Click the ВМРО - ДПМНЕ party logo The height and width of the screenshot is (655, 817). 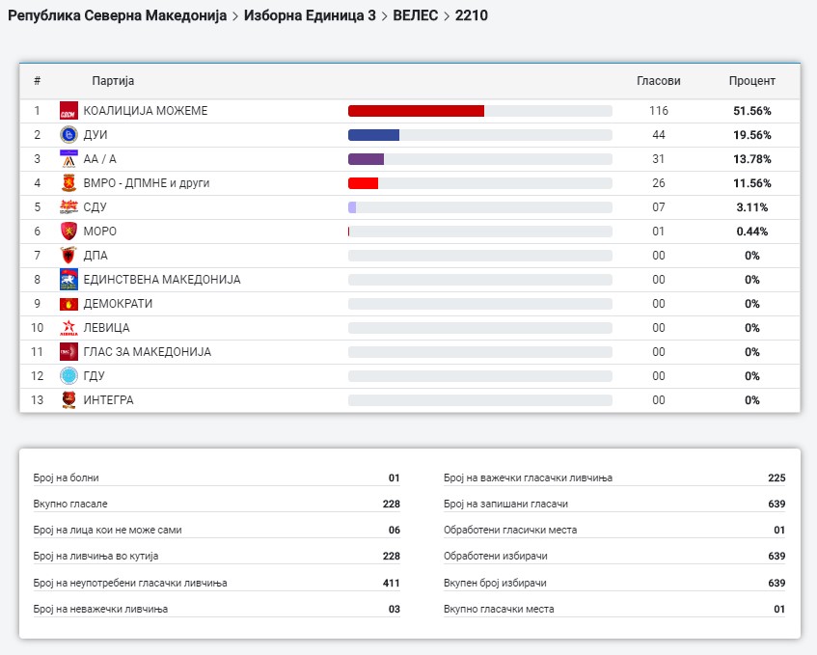point(68,183)
